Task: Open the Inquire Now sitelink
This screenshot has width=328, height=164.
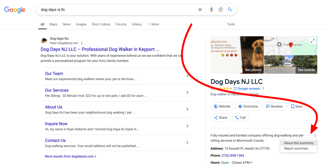Action: click(x=56, y=124)
